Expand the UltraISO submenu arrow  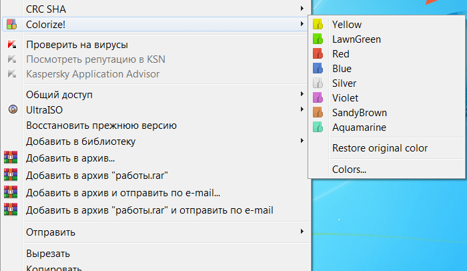tap(302, 109)
